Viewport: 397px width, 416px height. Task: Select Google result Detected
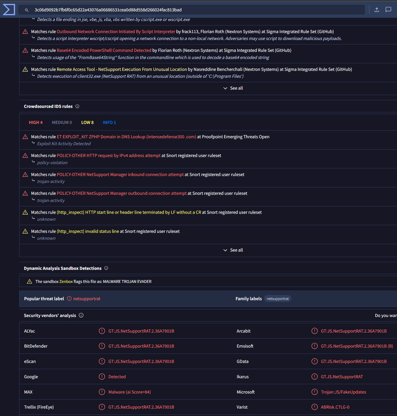point(117,376)
